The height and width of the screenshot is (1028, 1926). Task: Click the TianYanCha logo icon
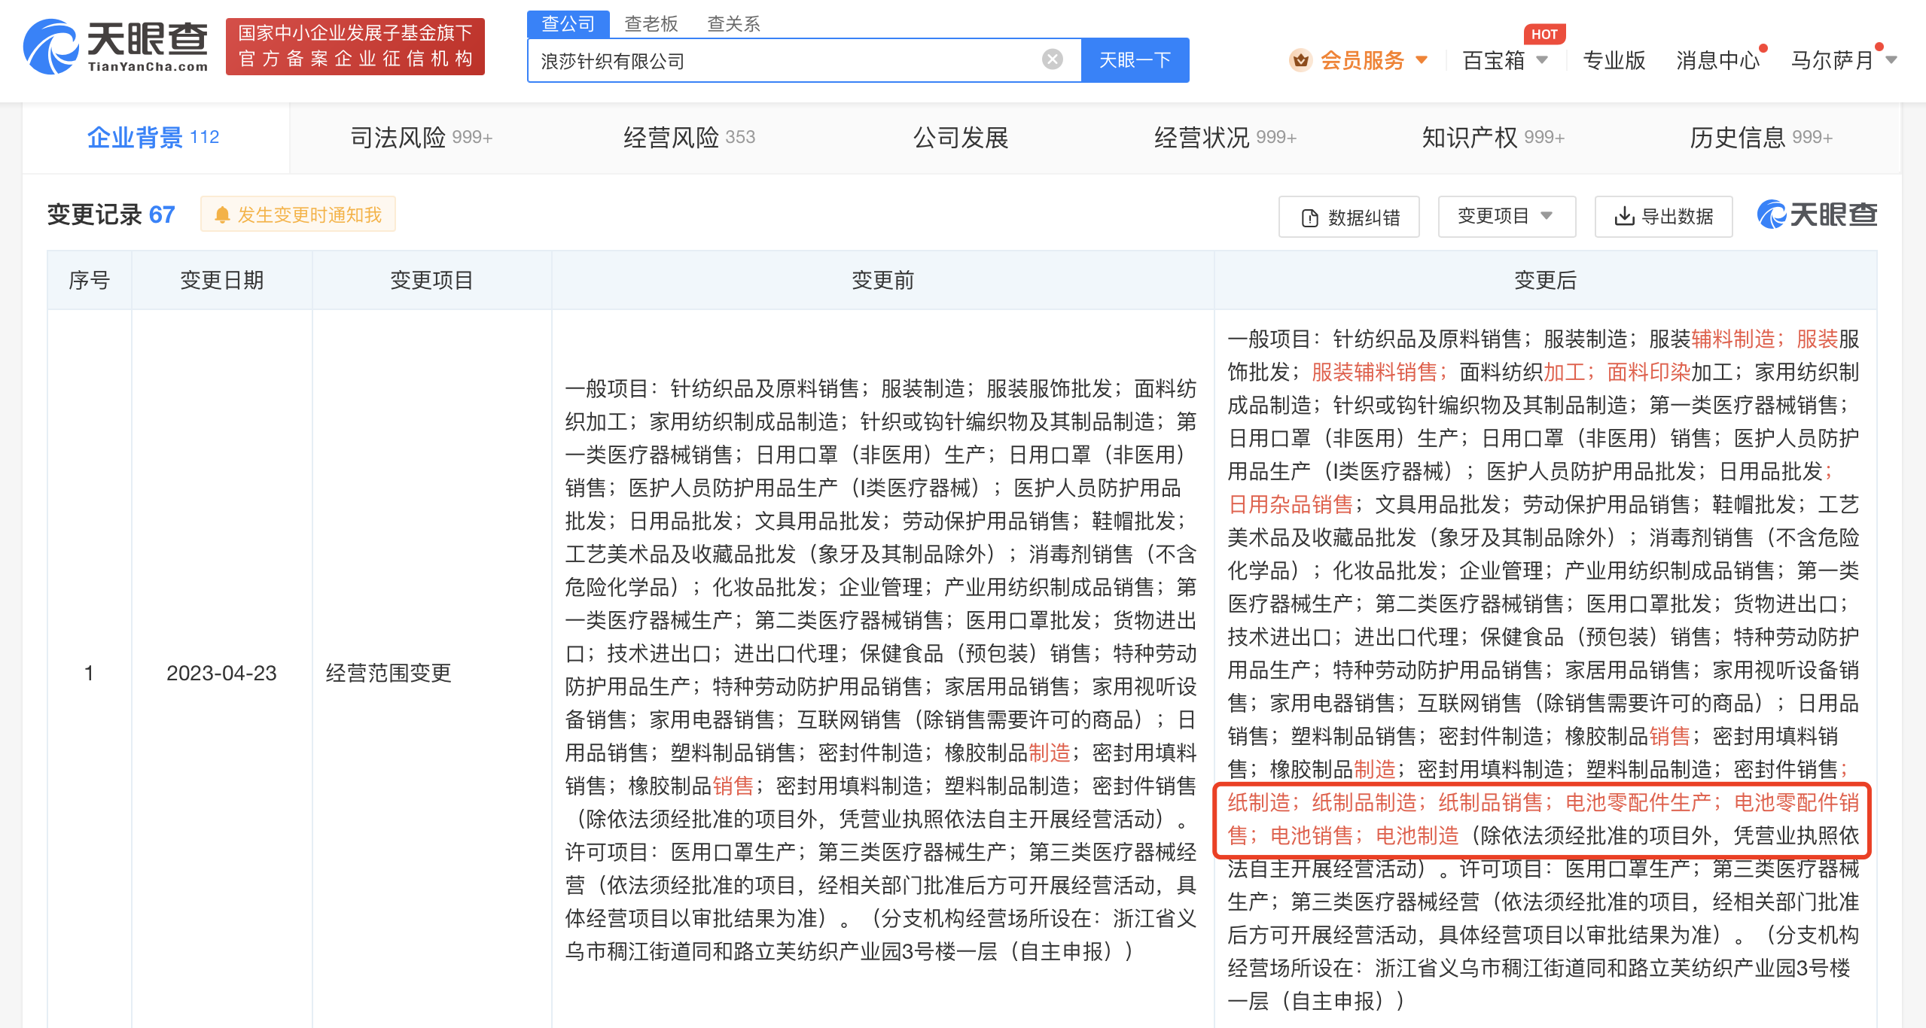point(51,47)
